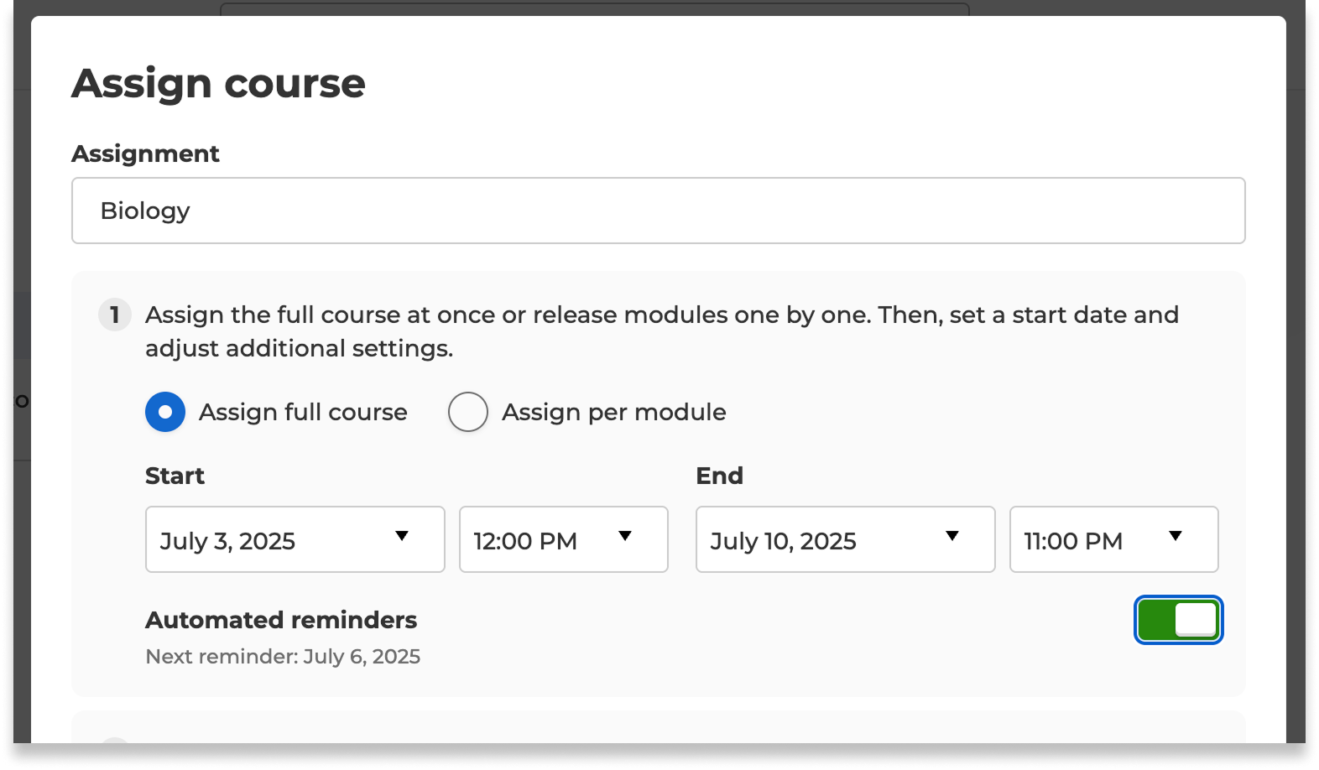Open the July 10, 2025 end date picker
The height and width of the screenshot is (770, 1319).
tap(846, 539)
